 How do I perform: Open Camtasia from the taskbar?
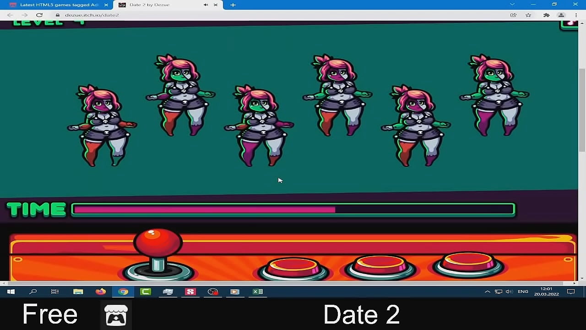(x=145, y=291)
